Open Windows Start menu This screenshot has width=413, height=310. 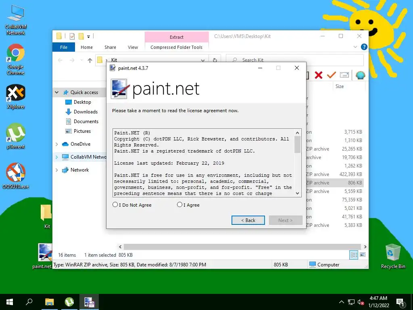10,302
